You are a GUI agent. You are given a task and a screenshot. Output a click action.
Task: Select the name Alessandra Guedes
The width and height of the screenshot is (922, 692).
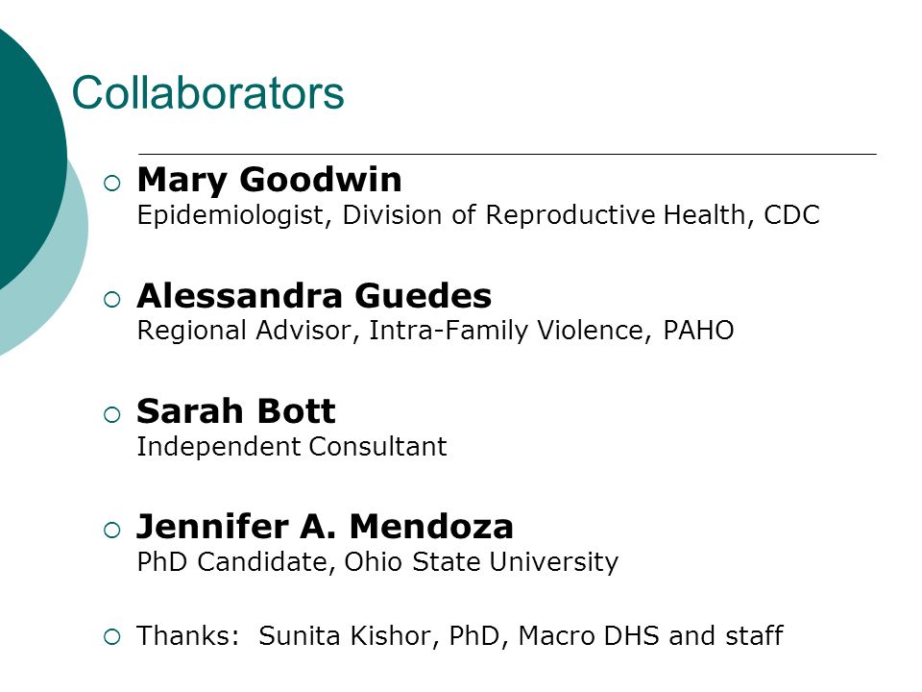click(314, 296)
